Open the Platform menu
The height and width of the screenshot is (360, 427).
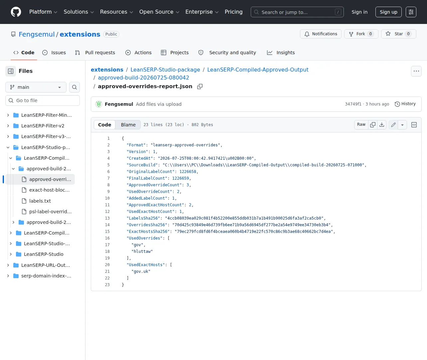[43, 12]
